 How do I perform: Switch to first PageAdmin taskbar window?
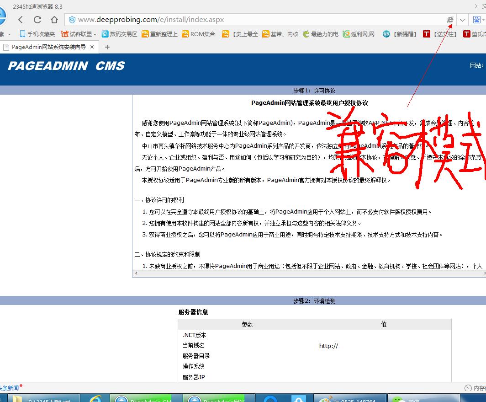[x=146, y=398]
